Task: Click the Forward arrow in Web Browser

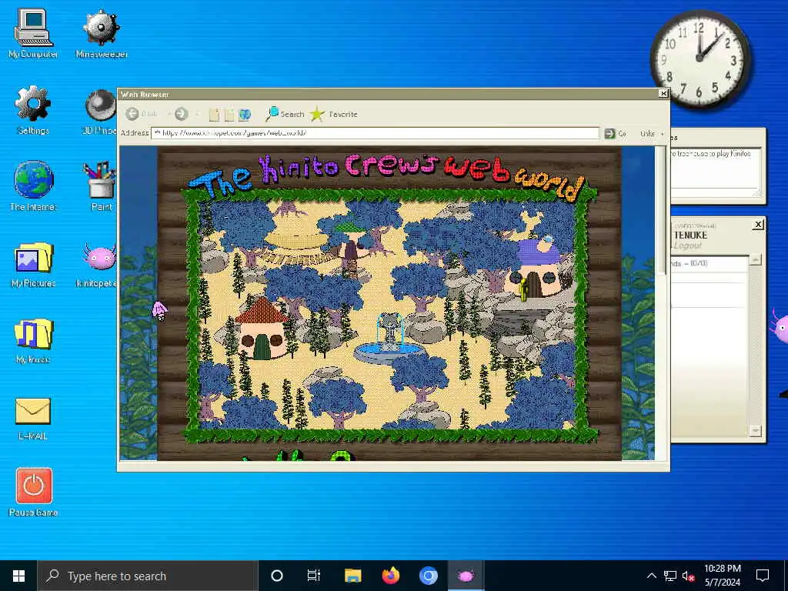Action: 182,114
